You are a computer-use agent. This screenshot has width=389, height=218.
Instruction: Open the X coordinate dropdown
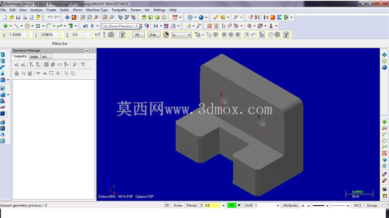point(27,35)
